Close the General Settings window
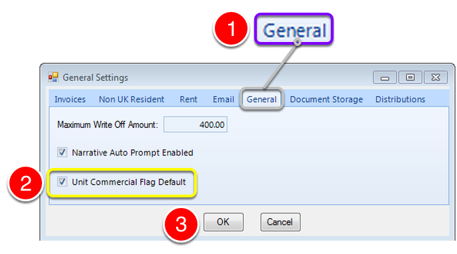Screen dimensions: 457x254 tap(436, 77)
